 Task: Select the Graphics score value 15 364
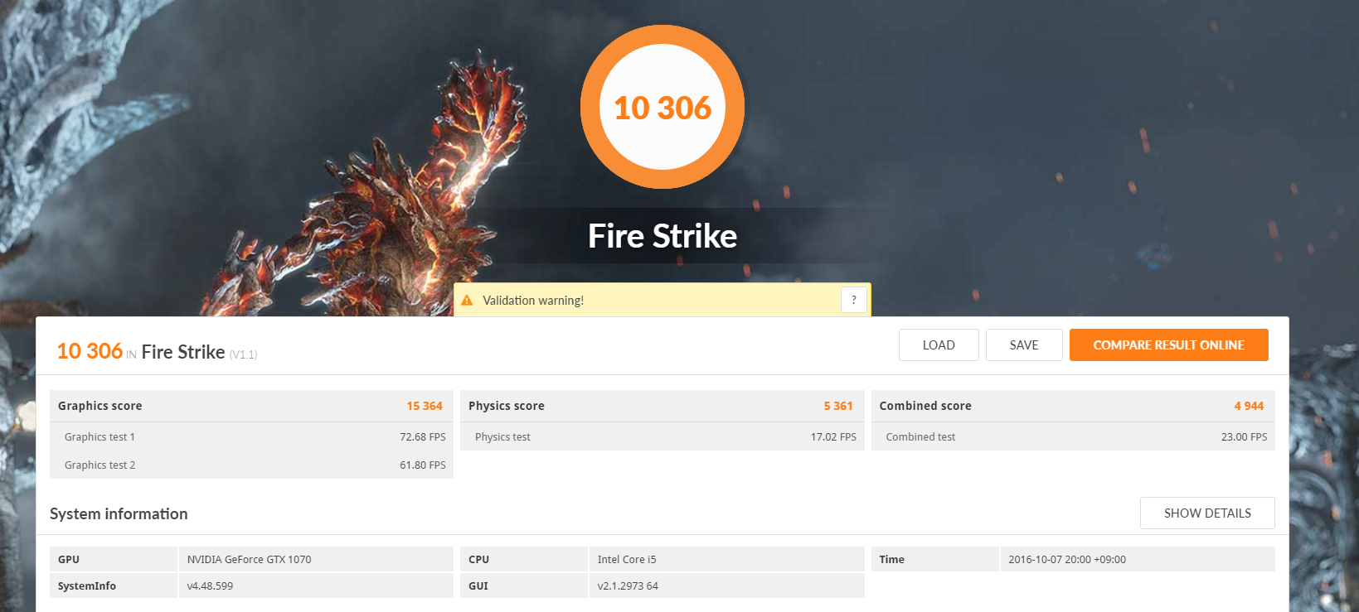click(x=425, y=406)
